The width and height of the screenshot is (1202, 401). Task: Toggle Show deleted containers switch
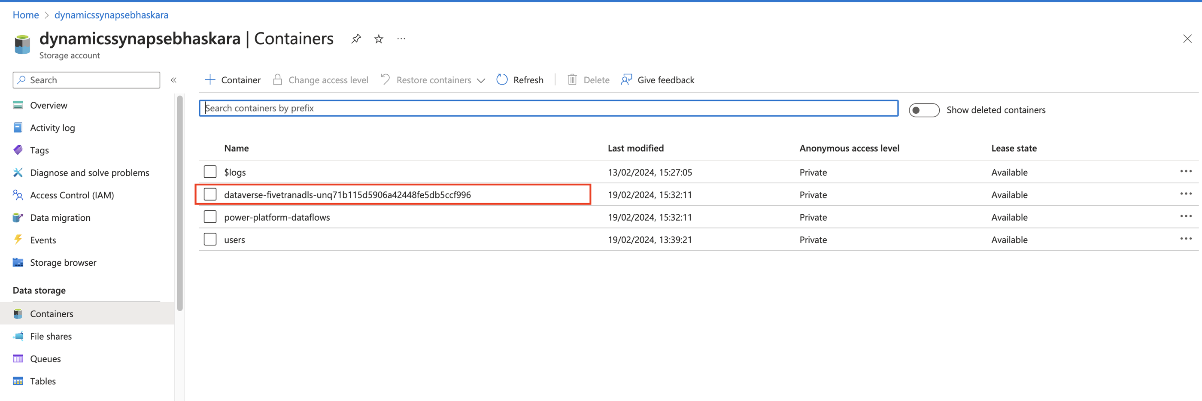(924, 110)
